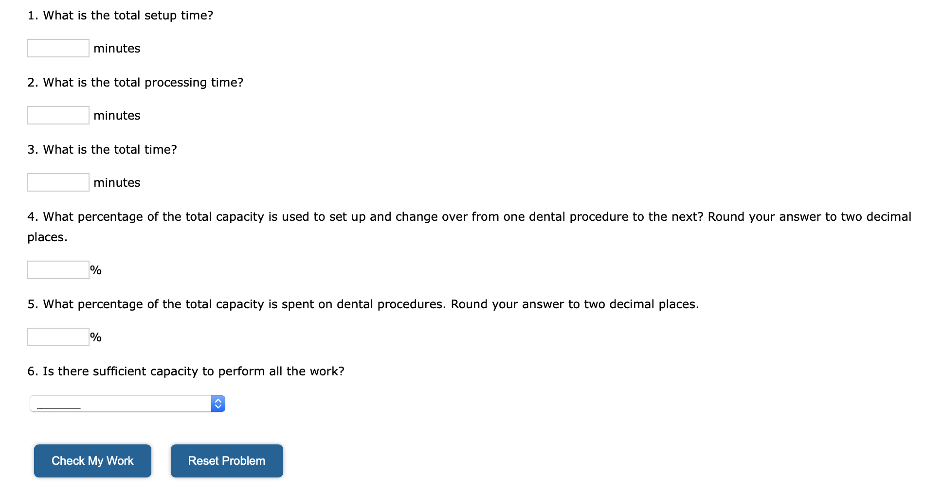Click the minutes label beside processing time field
The width and height of the screenshot is (943, 494).
pos(117,116)
